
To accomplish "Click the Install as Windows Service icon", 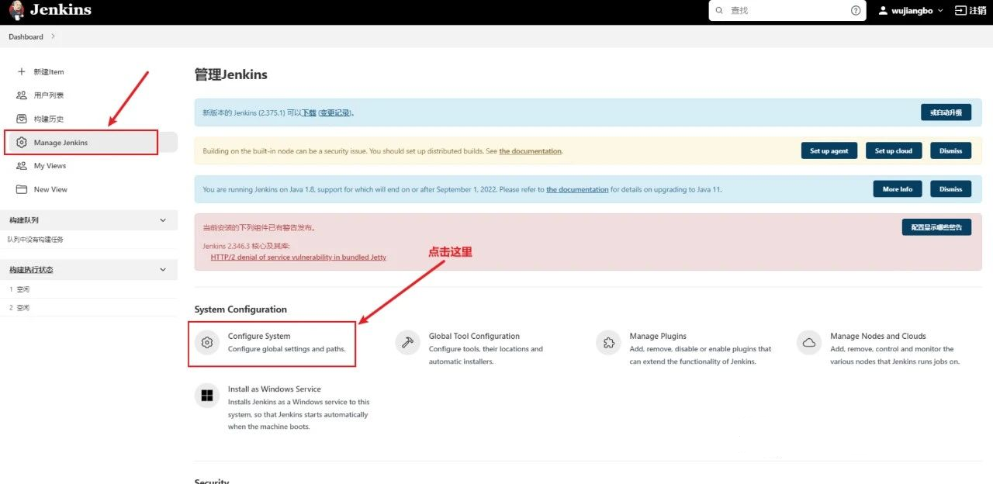I will tap(207, 396).
